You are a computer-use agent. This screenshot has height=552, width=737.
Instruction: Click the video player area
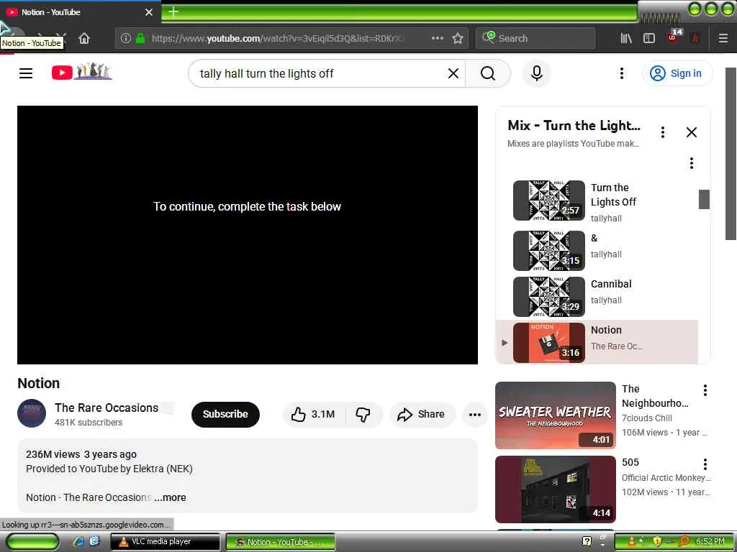248,235
